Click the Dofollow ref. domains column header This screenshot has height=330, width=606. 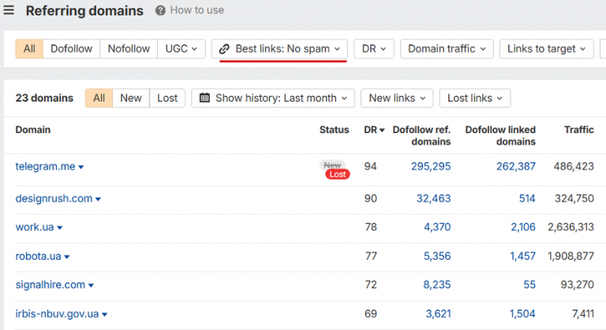(421, 135)
